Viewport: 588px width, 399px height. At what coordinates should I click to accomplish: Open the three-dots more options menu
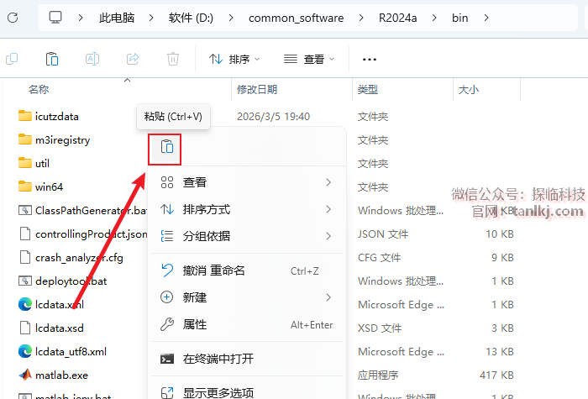pos(370,60)
